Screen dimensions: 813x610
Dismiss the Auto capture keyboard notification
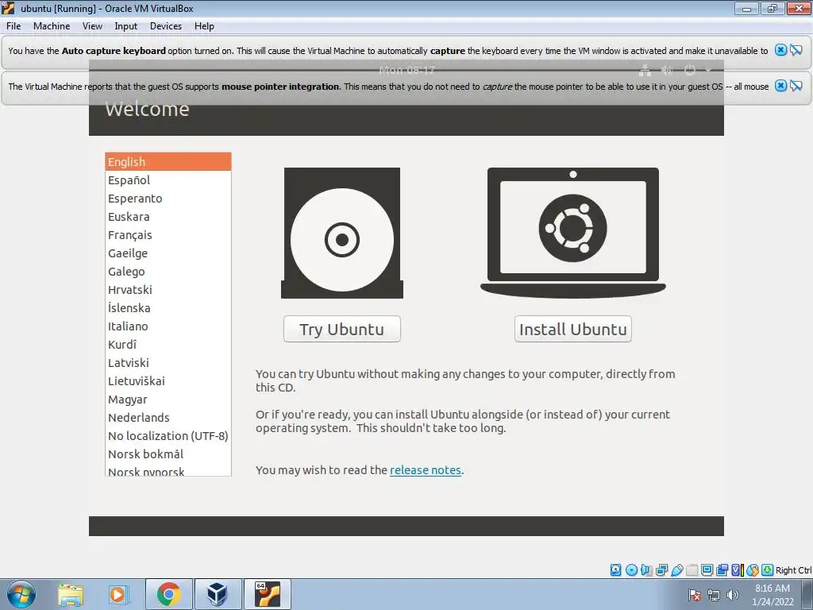point(780,50)
